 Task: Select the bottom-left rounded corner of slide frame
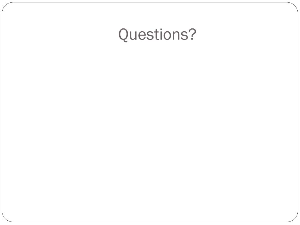[6, 218]
